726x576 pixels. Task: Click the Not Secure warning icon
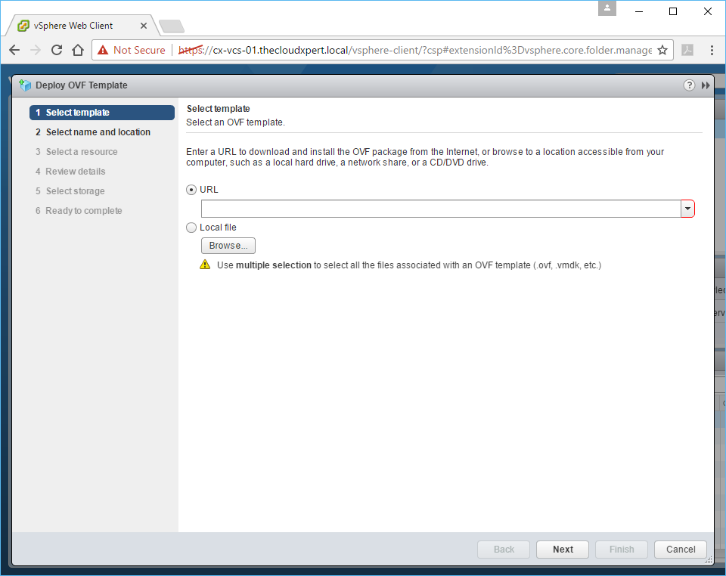(103, 50)
